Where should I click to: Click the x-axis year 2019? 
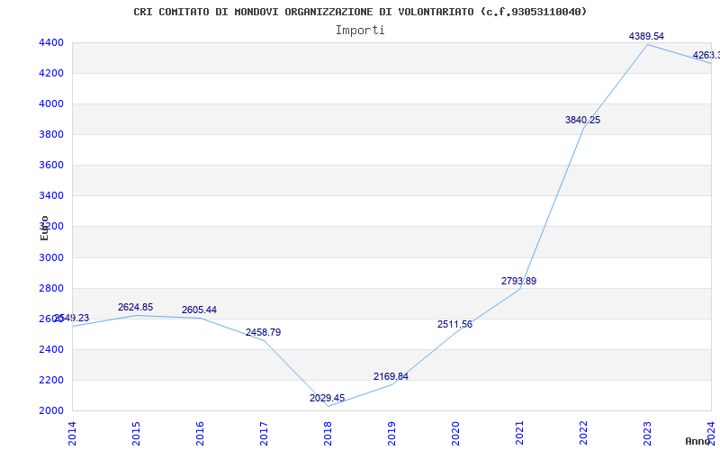point(391,434)
